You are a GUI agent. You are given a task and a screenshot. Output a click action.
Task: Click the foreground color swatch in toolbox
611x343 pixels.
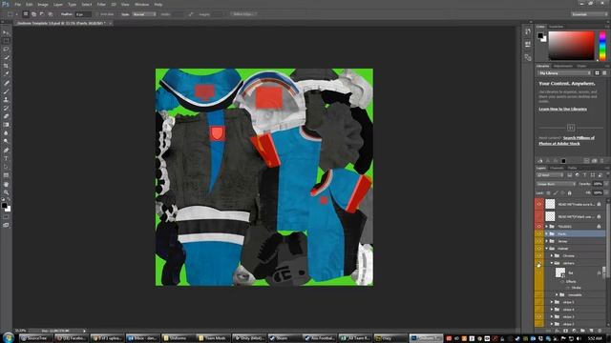click(4, 206)
